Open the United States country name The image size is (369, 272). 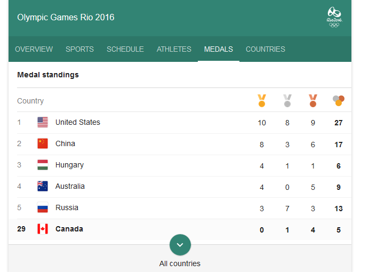(78, 122)
